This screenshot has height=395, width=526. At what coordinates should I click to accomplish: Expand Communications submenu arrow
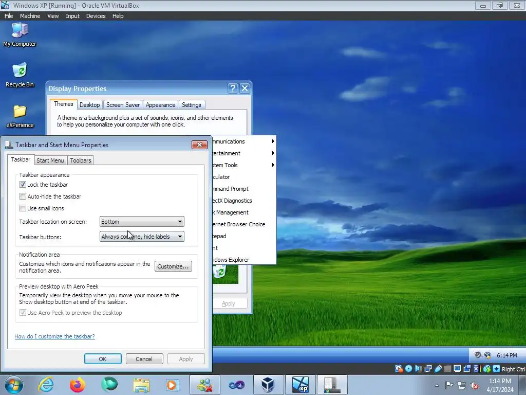click(273, 141)
